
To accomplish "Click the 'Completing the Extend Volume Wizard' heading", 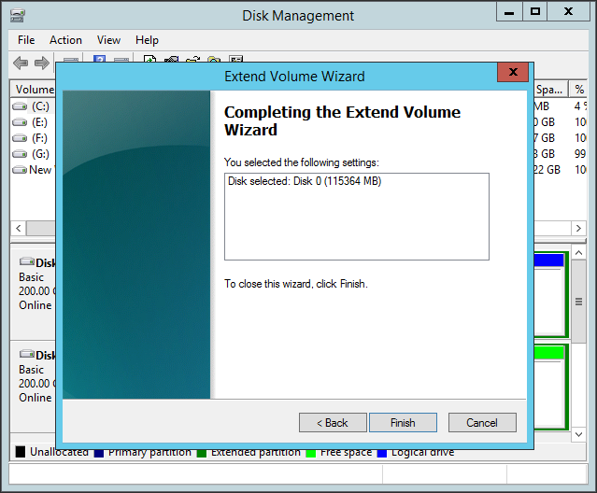I will point(342,121).
